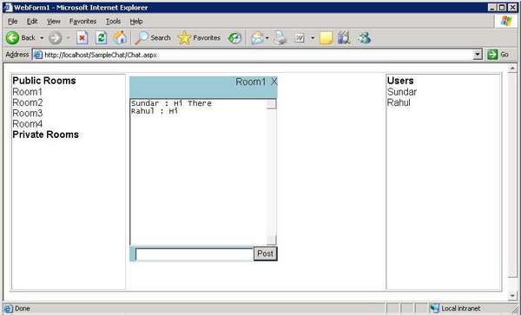Click the chat message input box
Image resolution: width=521 pixels, height=315 pixels.
[195, 254]
